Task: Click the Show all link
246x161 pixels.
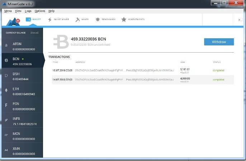Action: [34, 33]
